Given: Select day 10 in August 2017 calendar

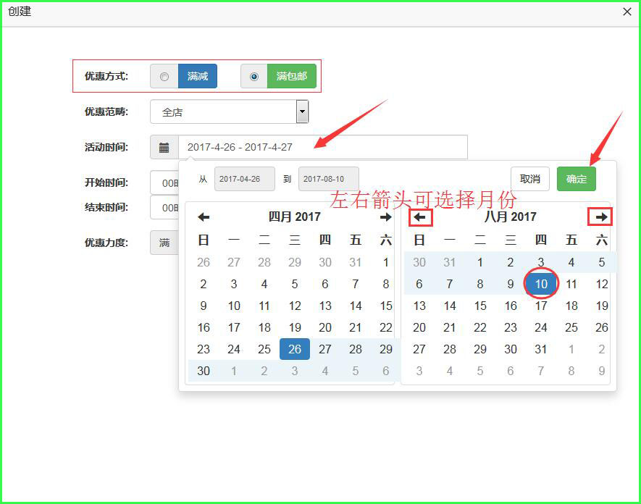Looking at the screenshot, I should click(541, 284).
